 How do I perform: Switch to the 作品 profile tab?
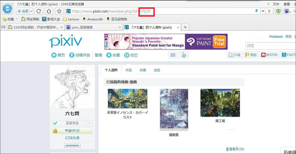129,70
